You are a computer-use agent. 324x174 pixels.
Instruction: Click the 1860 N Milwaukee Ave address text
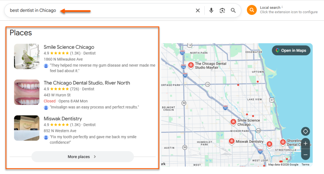pyautogui.click(x=63, y=59)
